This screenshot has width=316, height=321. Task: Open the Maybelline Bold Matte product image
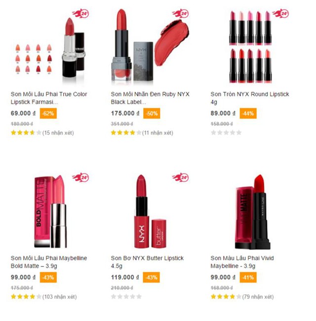tap(50, 211)
